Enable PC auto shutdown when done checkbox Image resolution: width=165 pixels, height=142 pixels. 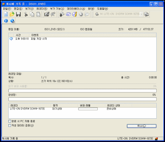click(x=10, y=121)
